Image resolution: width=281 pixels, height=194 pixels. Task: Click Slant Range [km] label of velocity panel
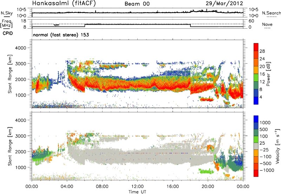click(x=10, y=146)
